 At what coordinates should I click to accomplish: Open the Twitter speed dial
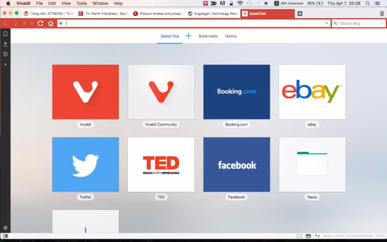[85, 165]
